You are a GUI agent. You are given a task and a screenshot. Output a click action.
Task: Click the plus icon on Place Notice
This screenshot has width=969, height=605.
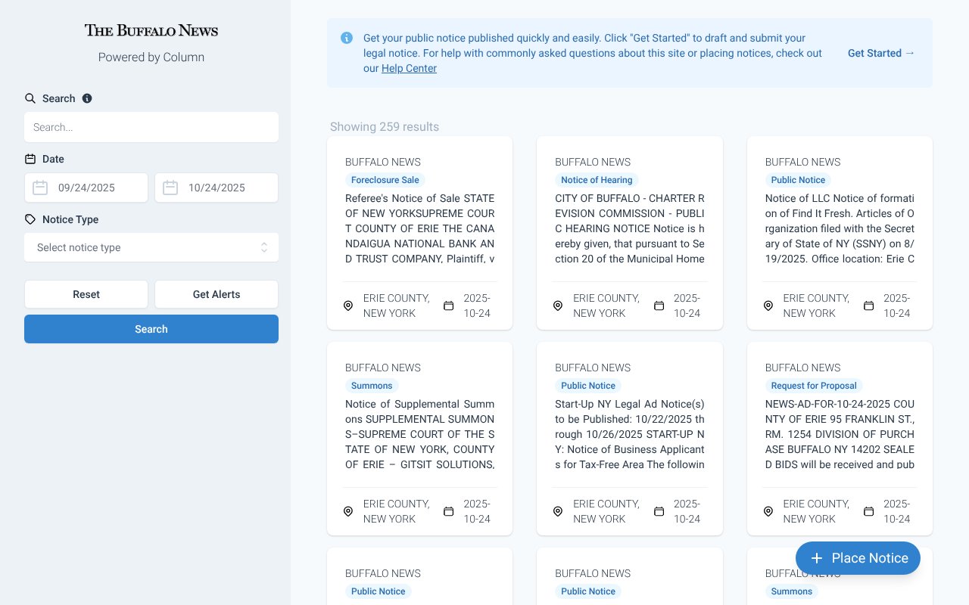coord(816,558)
